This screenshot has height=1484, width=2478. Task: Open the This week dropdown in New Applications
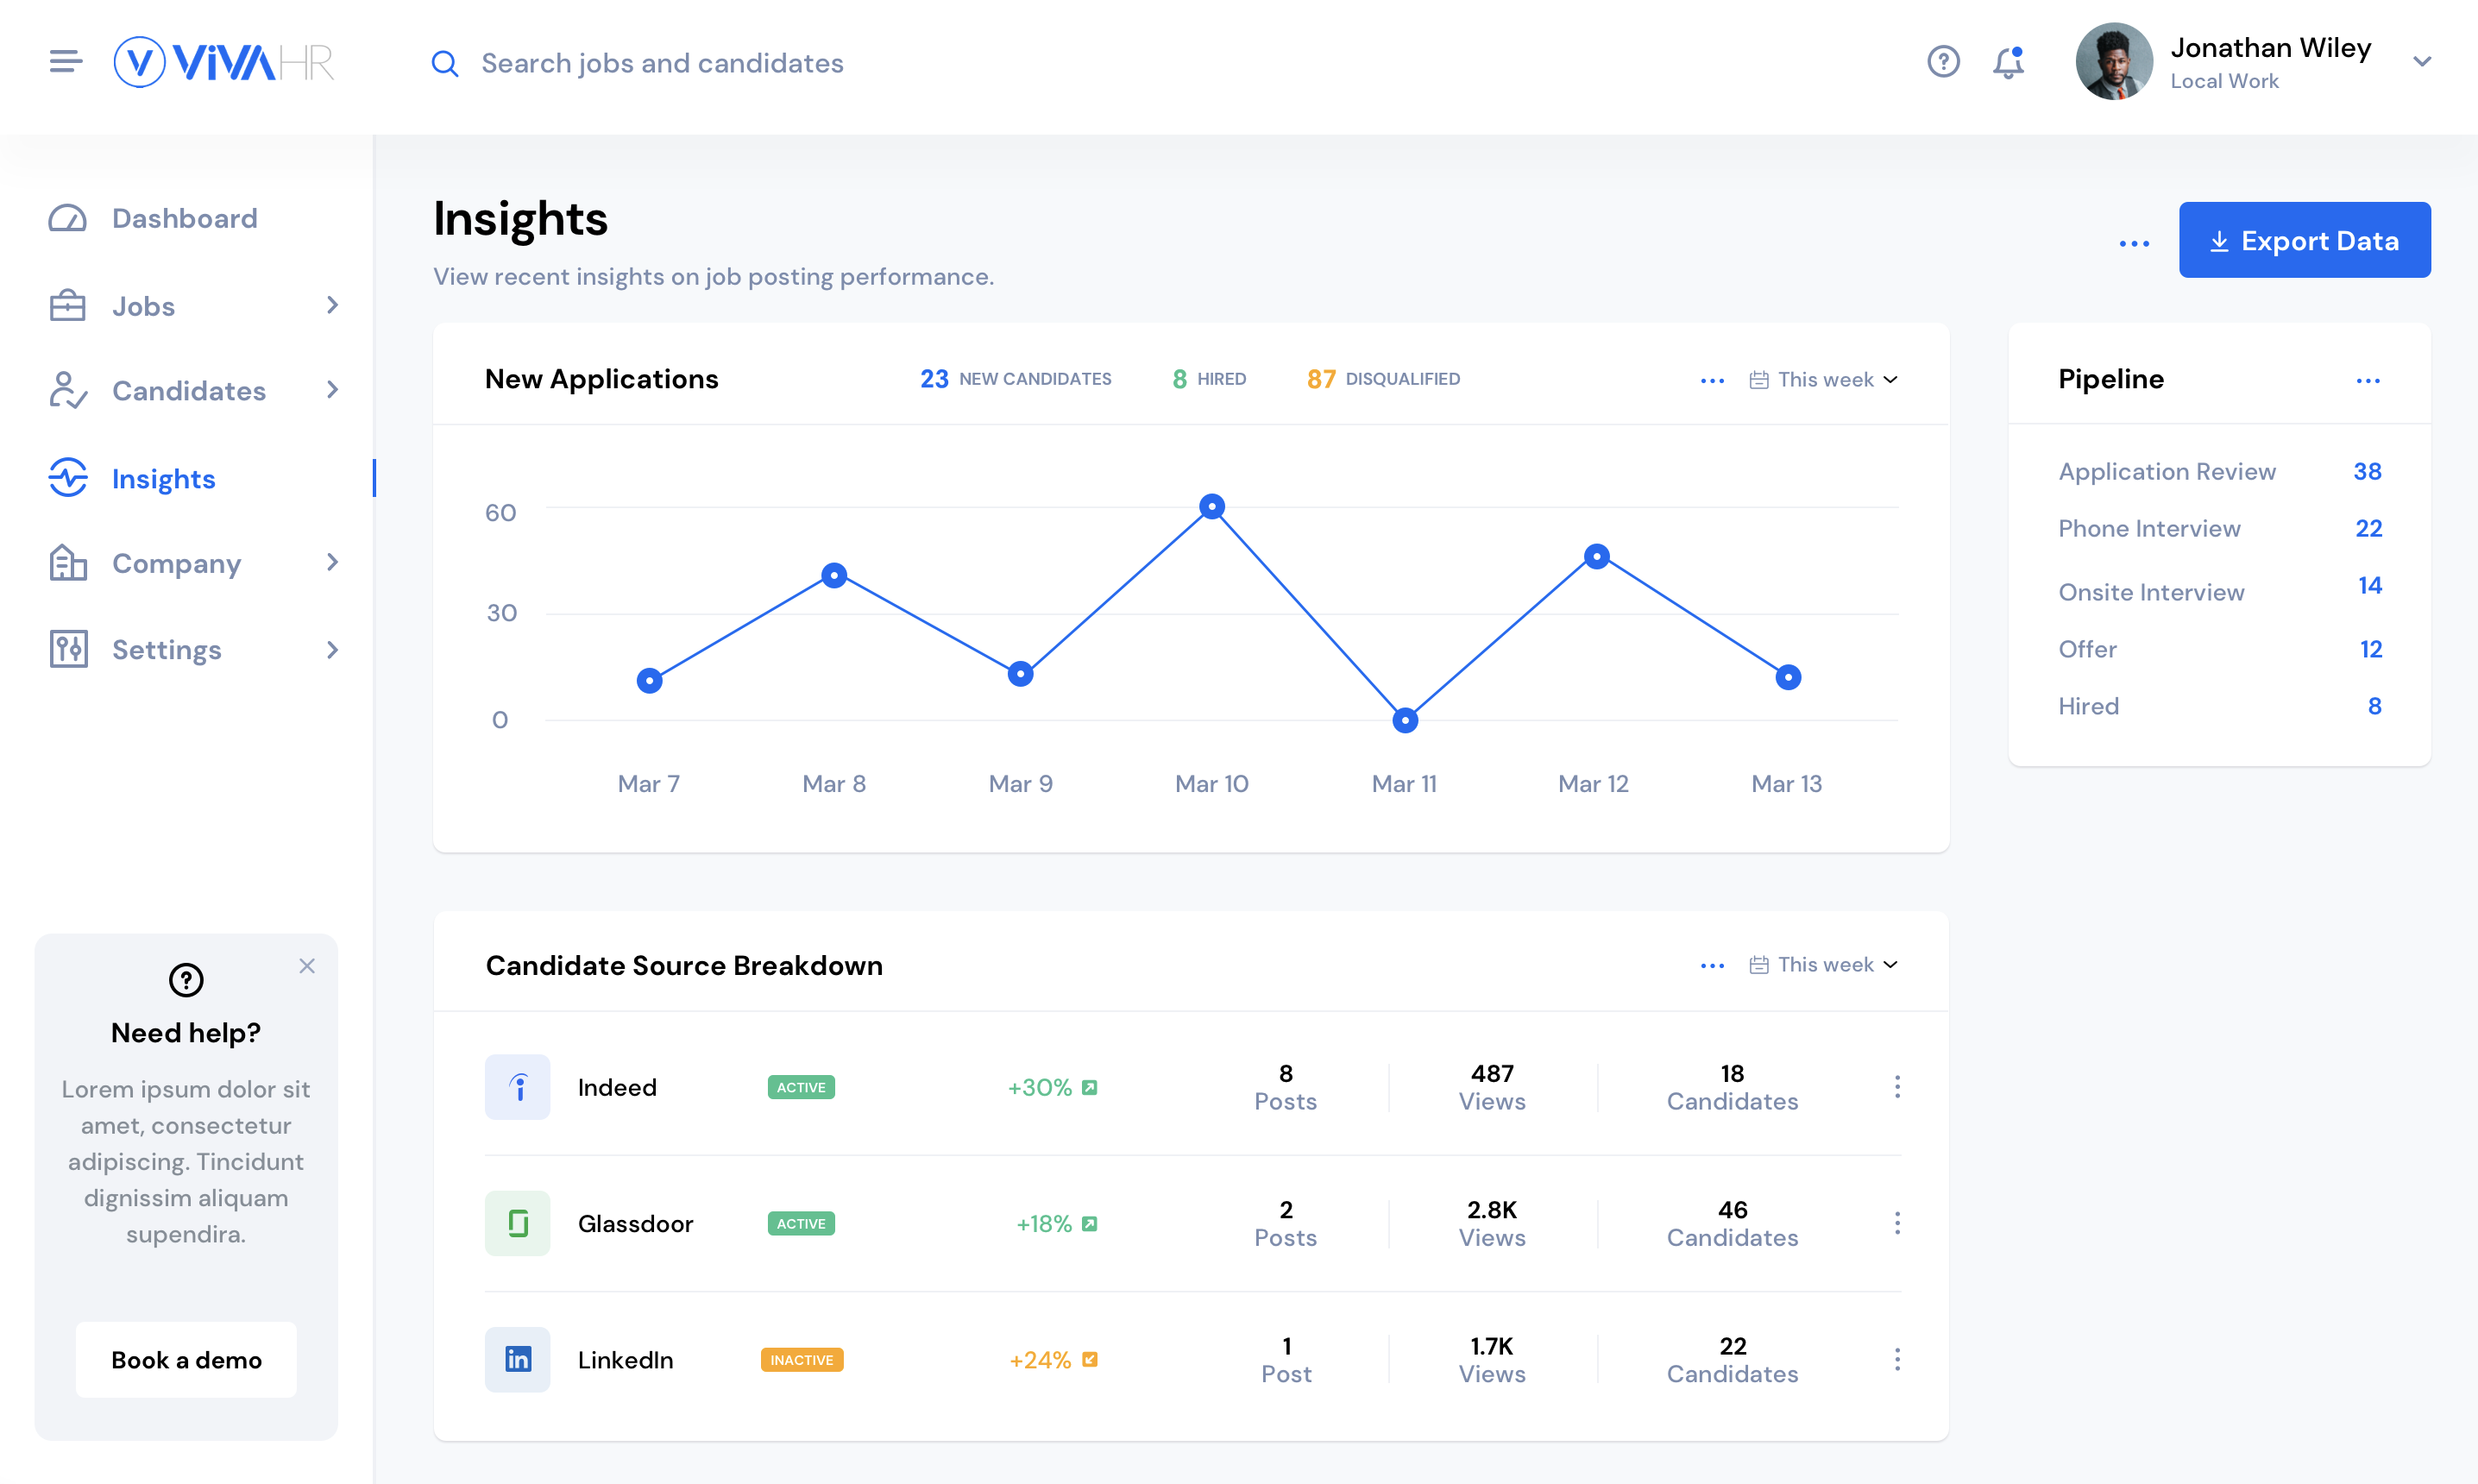1824,380
